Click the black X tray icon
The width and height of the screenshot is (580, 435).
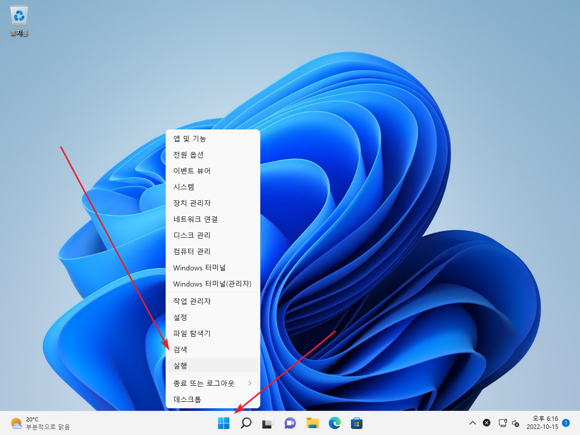click(487, 423)
